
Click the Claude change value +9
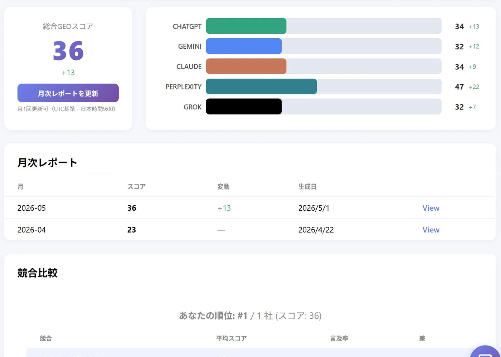[x=472, y=67]
